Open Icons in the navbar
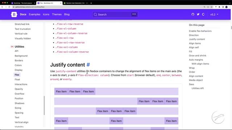 46,14
